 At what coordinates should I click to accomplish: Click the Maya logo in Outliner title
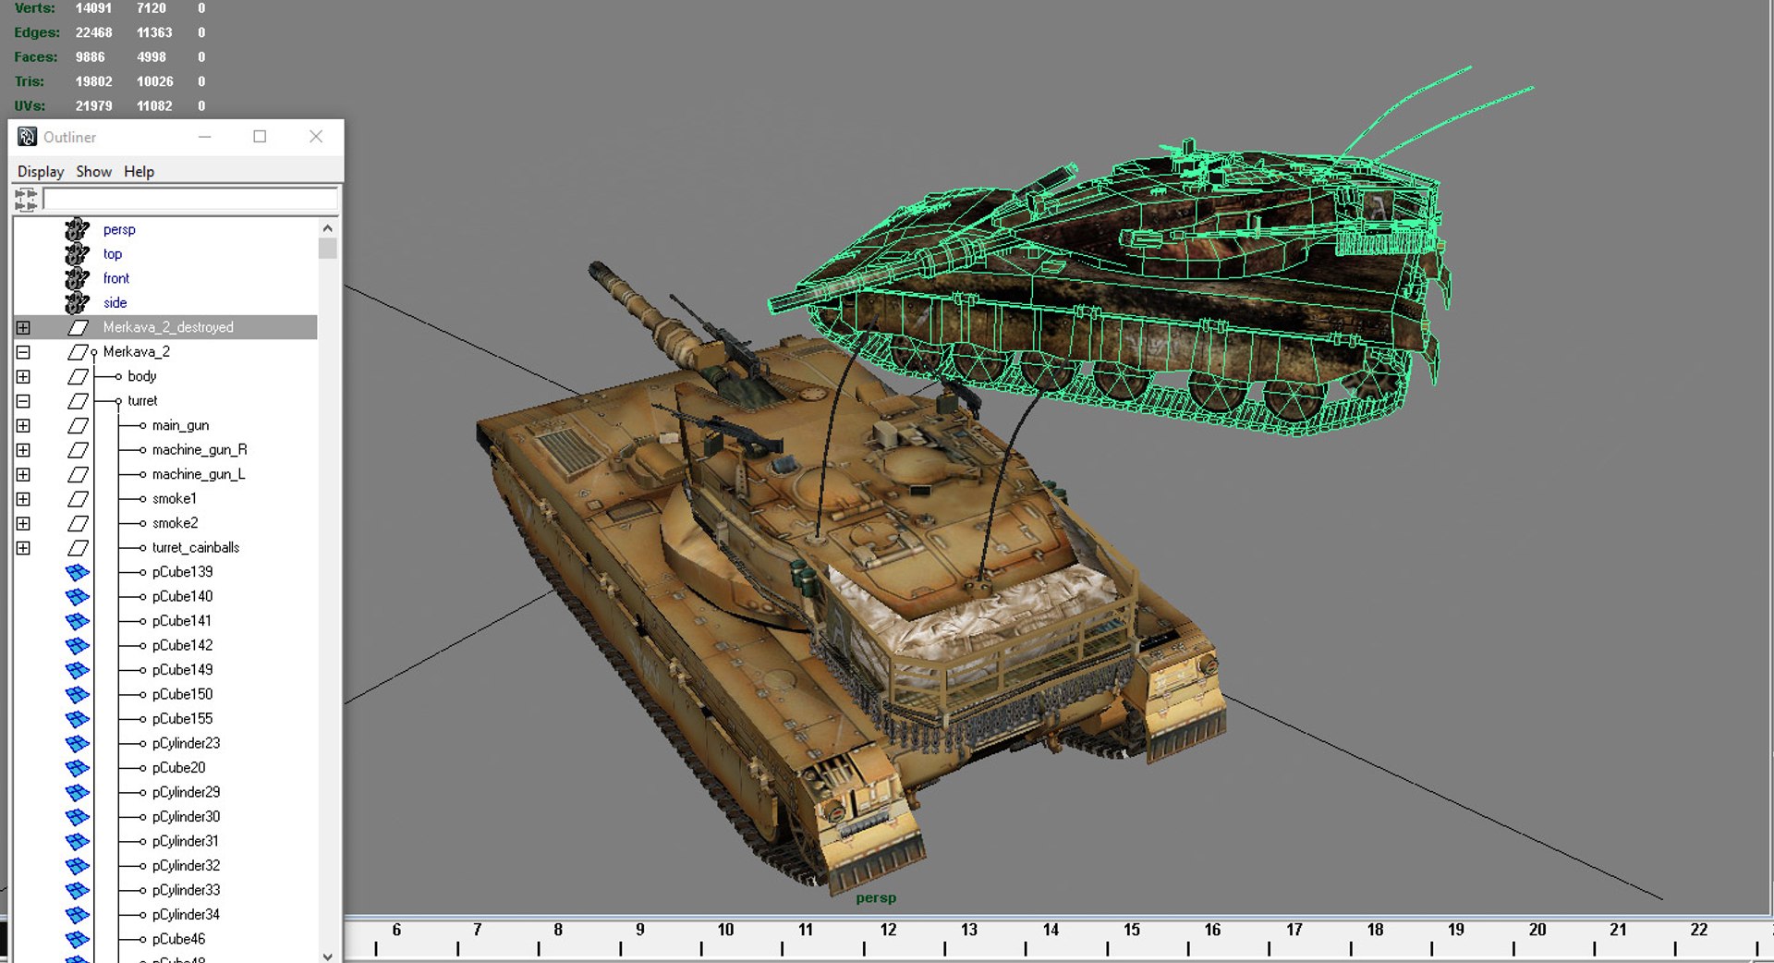pyautogui.click(x=28, y=137)
